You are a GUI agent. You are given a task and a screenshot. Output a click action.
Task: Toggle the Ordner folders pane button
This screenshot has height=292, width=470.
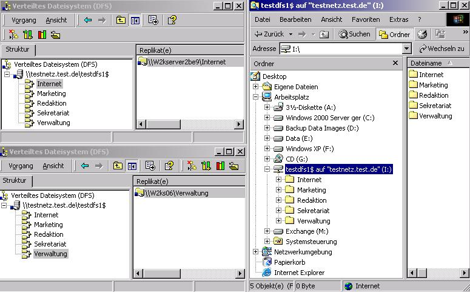coord(394,34)
